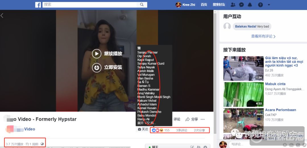Viewport: 307px width, 148px height.
Task: Click the Facebook logo icon
Action: 38,5
